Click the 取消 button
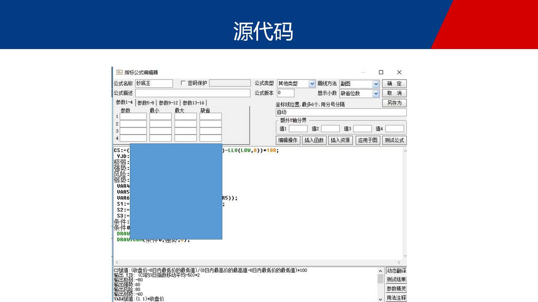 coord(394,93)
